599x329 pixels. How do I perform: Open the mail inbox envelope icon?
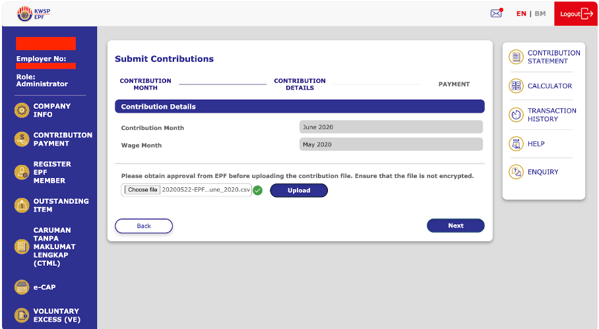(496, 13)
